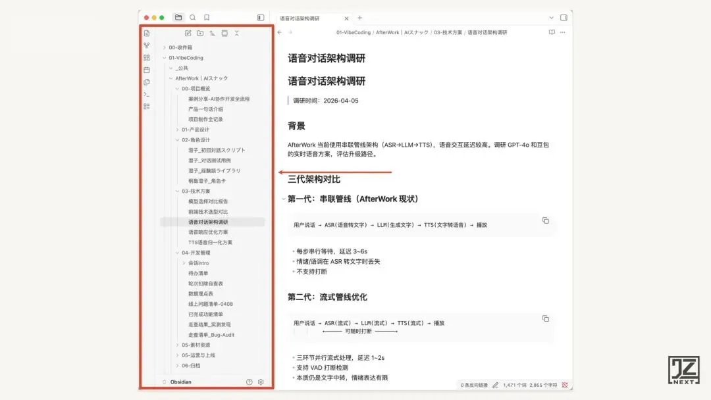Screen dimensions: 711x400
Task: Open Obsidian help question-mark icon
Action: coord(249,382)
